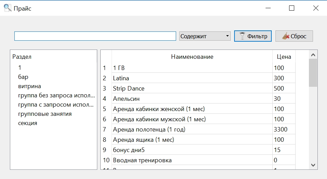Select the 'Вводная тренировка' item
Viewport: 327px width, 179px height.
pos(192,160)
